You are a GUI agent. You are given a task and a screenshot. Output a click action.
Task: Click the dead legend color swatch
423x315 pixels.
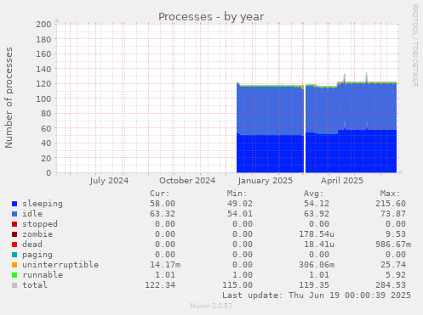click(x=14, y=245)
